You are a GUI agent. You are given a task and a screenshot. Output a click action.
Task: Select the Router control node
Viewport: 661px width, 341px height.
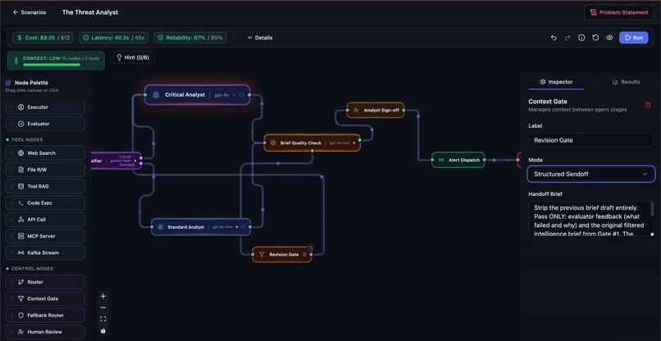(x=45, y=282)
